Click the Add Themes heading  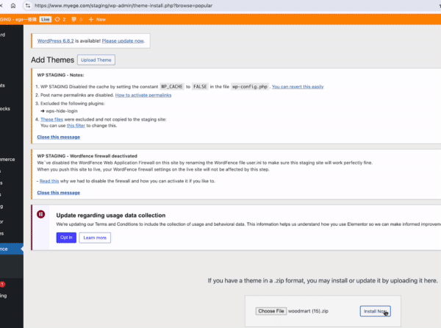(x=53, y=60)
